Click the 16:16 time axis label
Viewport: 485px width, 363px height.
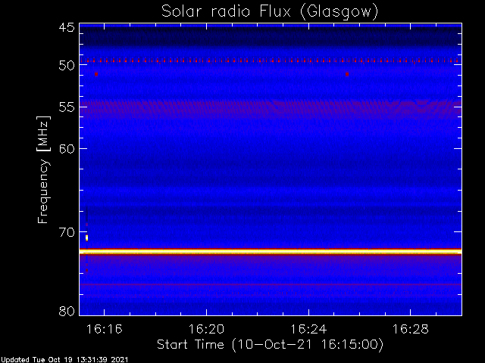105,329
